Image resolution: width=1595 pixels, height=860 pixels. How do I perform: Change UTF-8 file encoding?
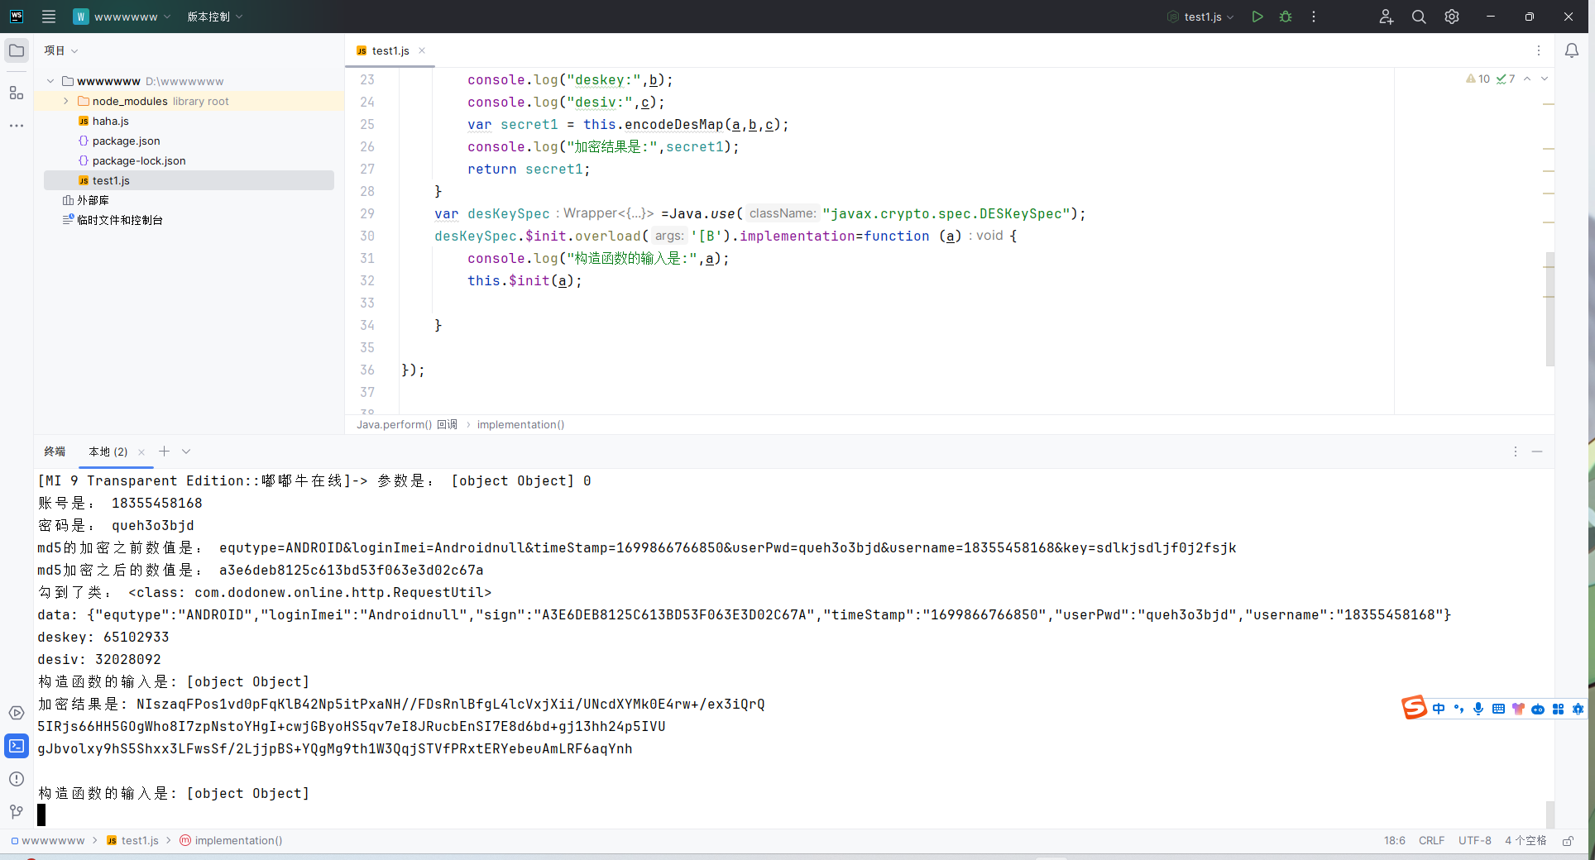(x=1475, y=841)
